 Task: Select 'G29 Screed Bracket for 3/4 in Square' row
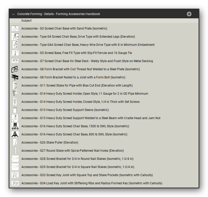[104, 167]
